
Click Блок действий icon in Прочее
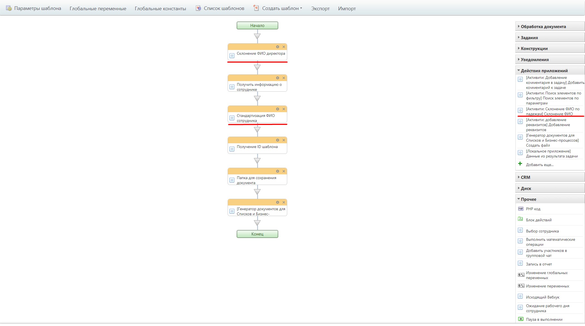click(x=520, y=219)
